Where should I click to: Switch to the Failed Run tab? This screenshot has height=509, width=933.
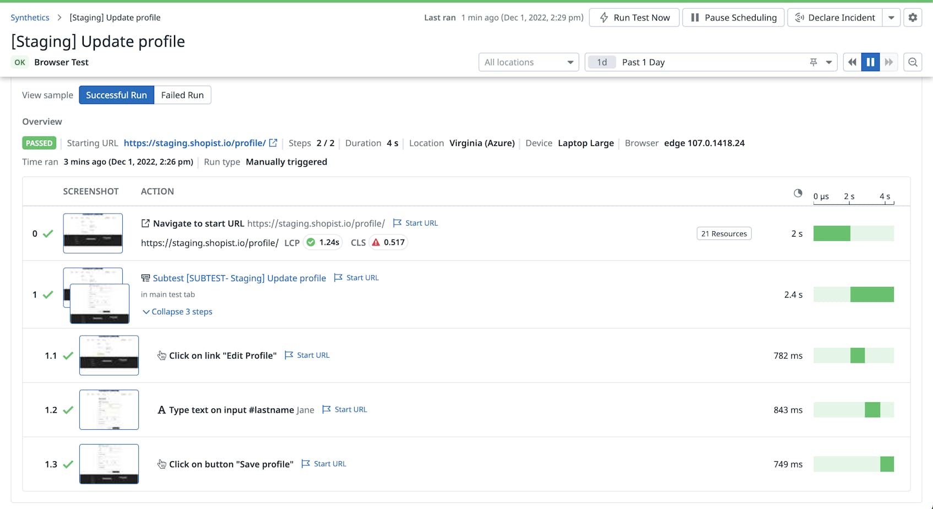pyautogui.click(x=182, y=95)
